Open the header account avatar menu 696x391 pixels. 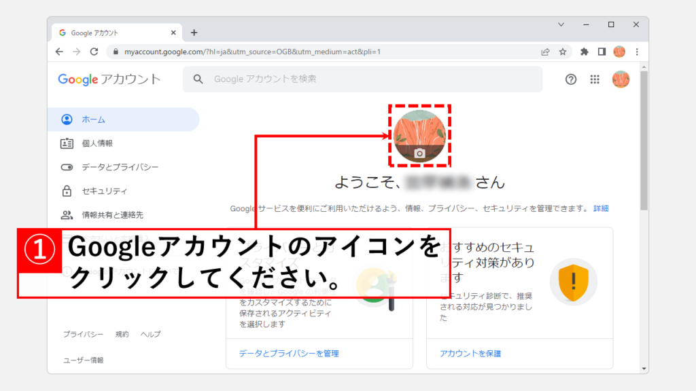click(x=621, y=79)
